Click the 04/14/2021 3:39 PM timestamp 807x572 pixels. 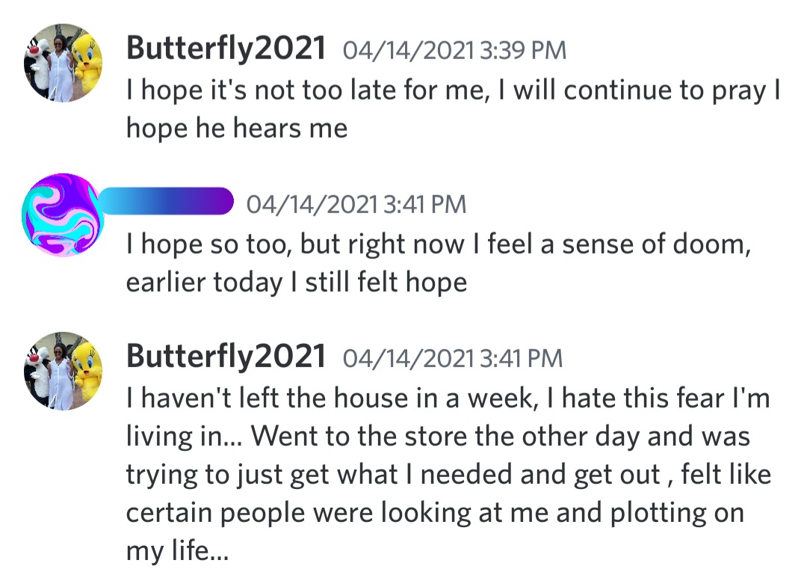(x=454, y=51)
